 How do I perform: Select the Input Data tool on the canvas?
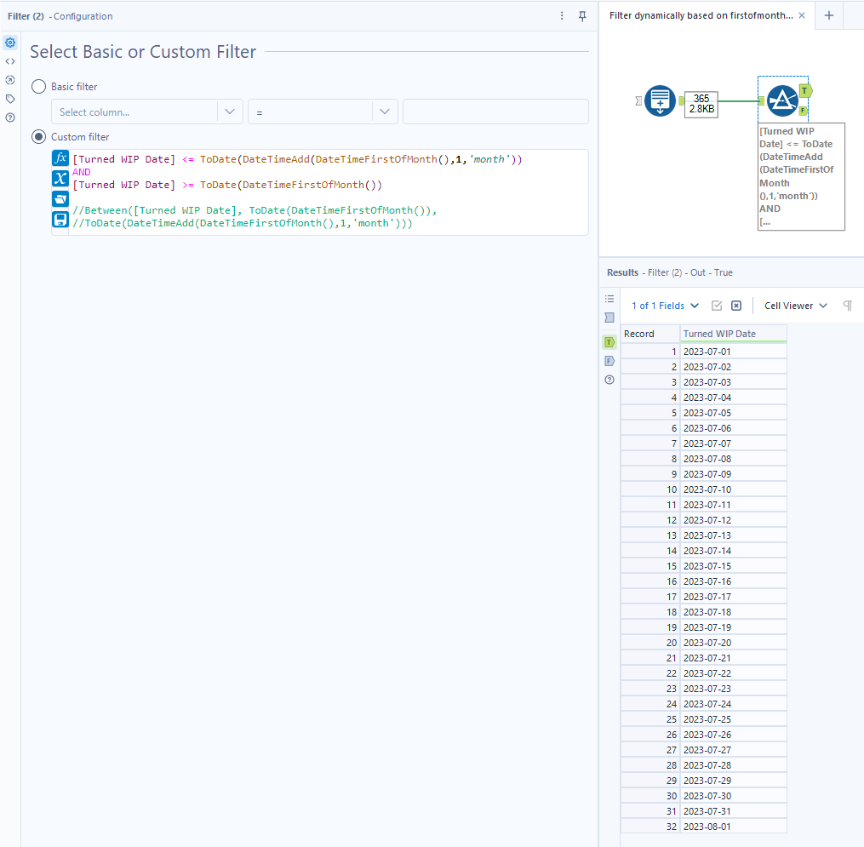click(661, 100)
